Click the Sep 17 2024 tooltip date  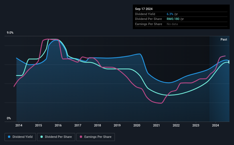144,9
